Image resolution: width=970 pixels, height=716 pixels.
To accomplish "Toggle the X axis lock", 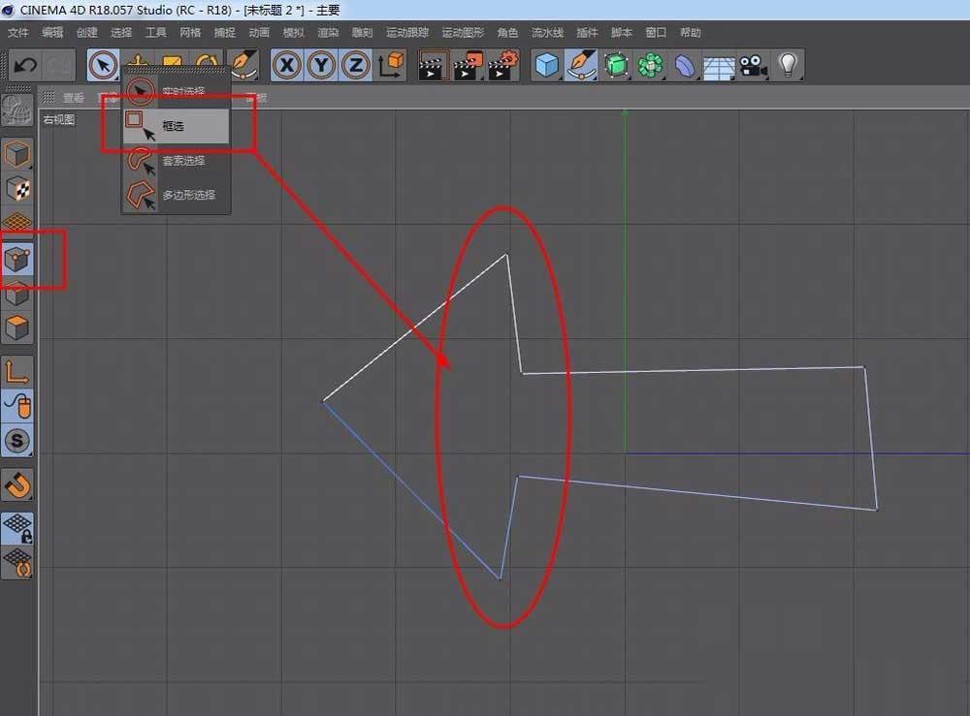I will pos(285,65).
